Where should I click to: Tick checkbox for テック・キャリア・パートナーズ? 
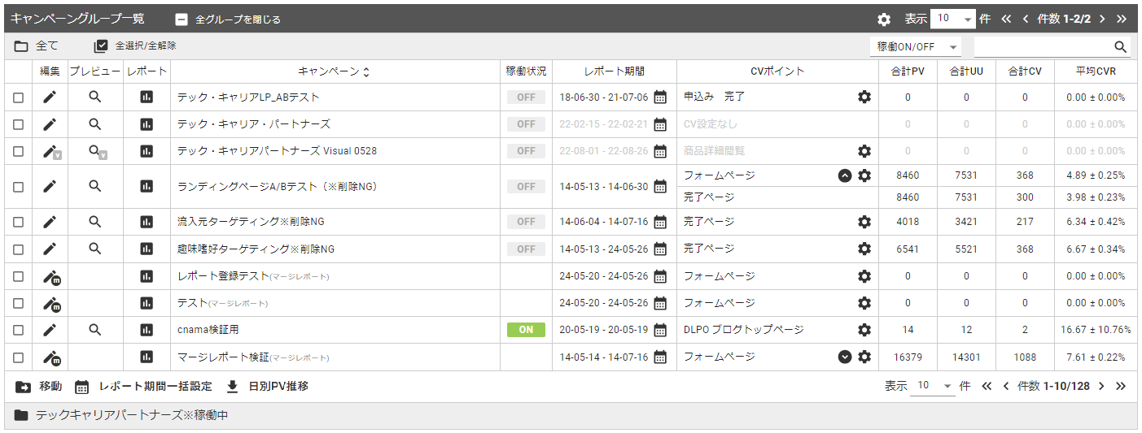pos(18,124)
